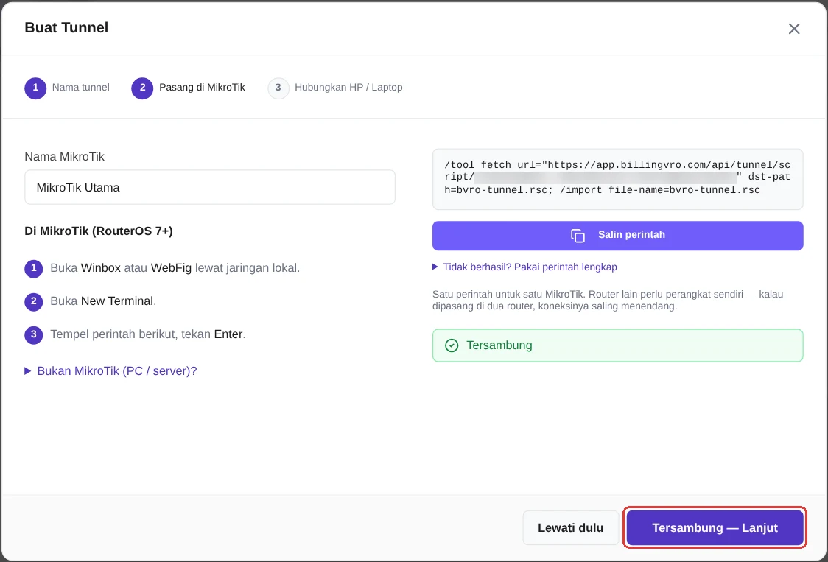Go to step 1 Nama tunnel
This screenshot has width=828, height=562.
tap(67, 88)
